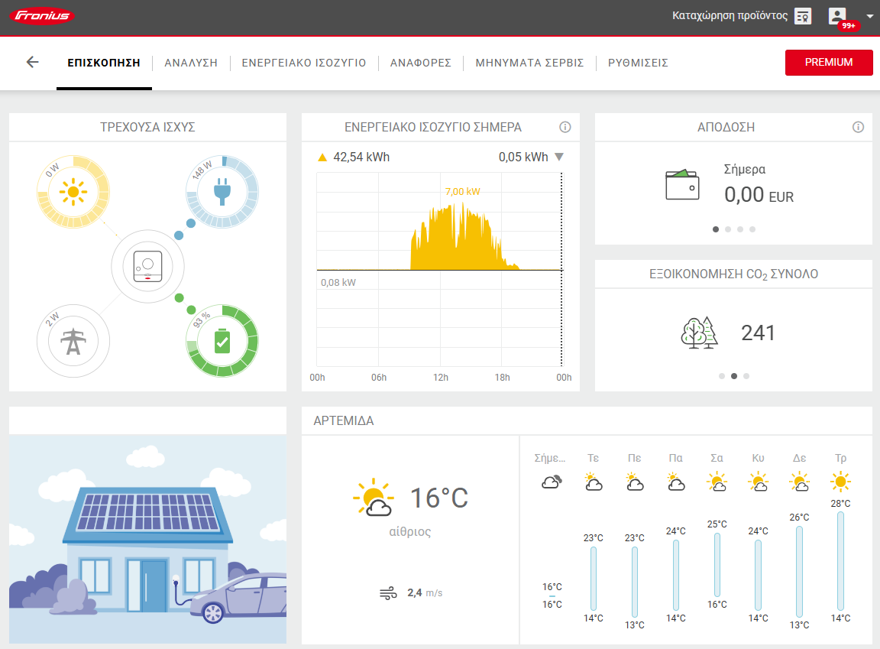Select third pagination dot in Απόδοση card

click(x=740, y=229)
